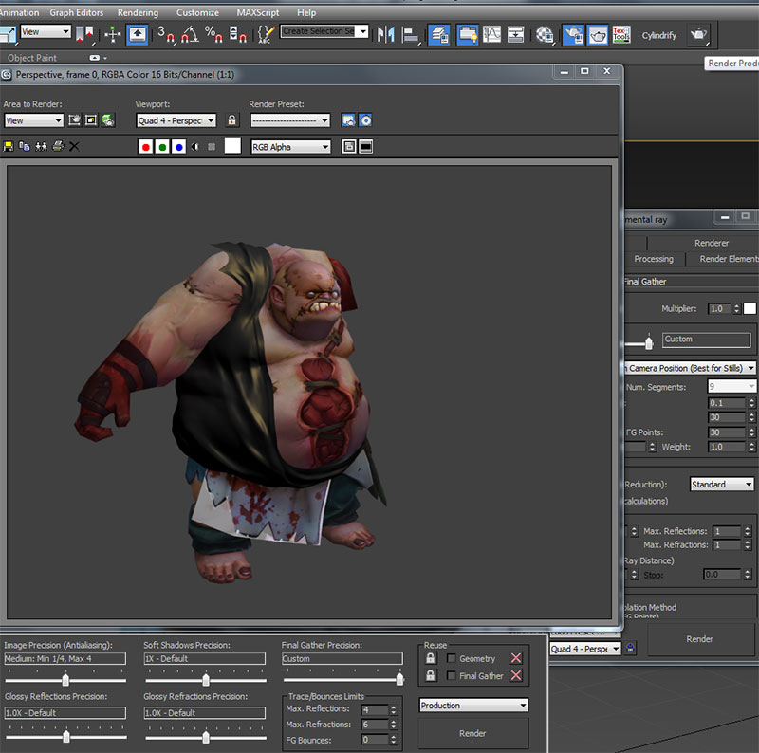Open the RGB Alpha channel dropdown
759x753 pixels.
click(x=290, y=147)
